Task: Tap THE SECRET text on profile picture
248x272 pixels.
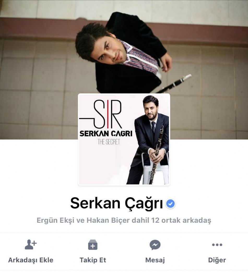Action: pos(109,142)
